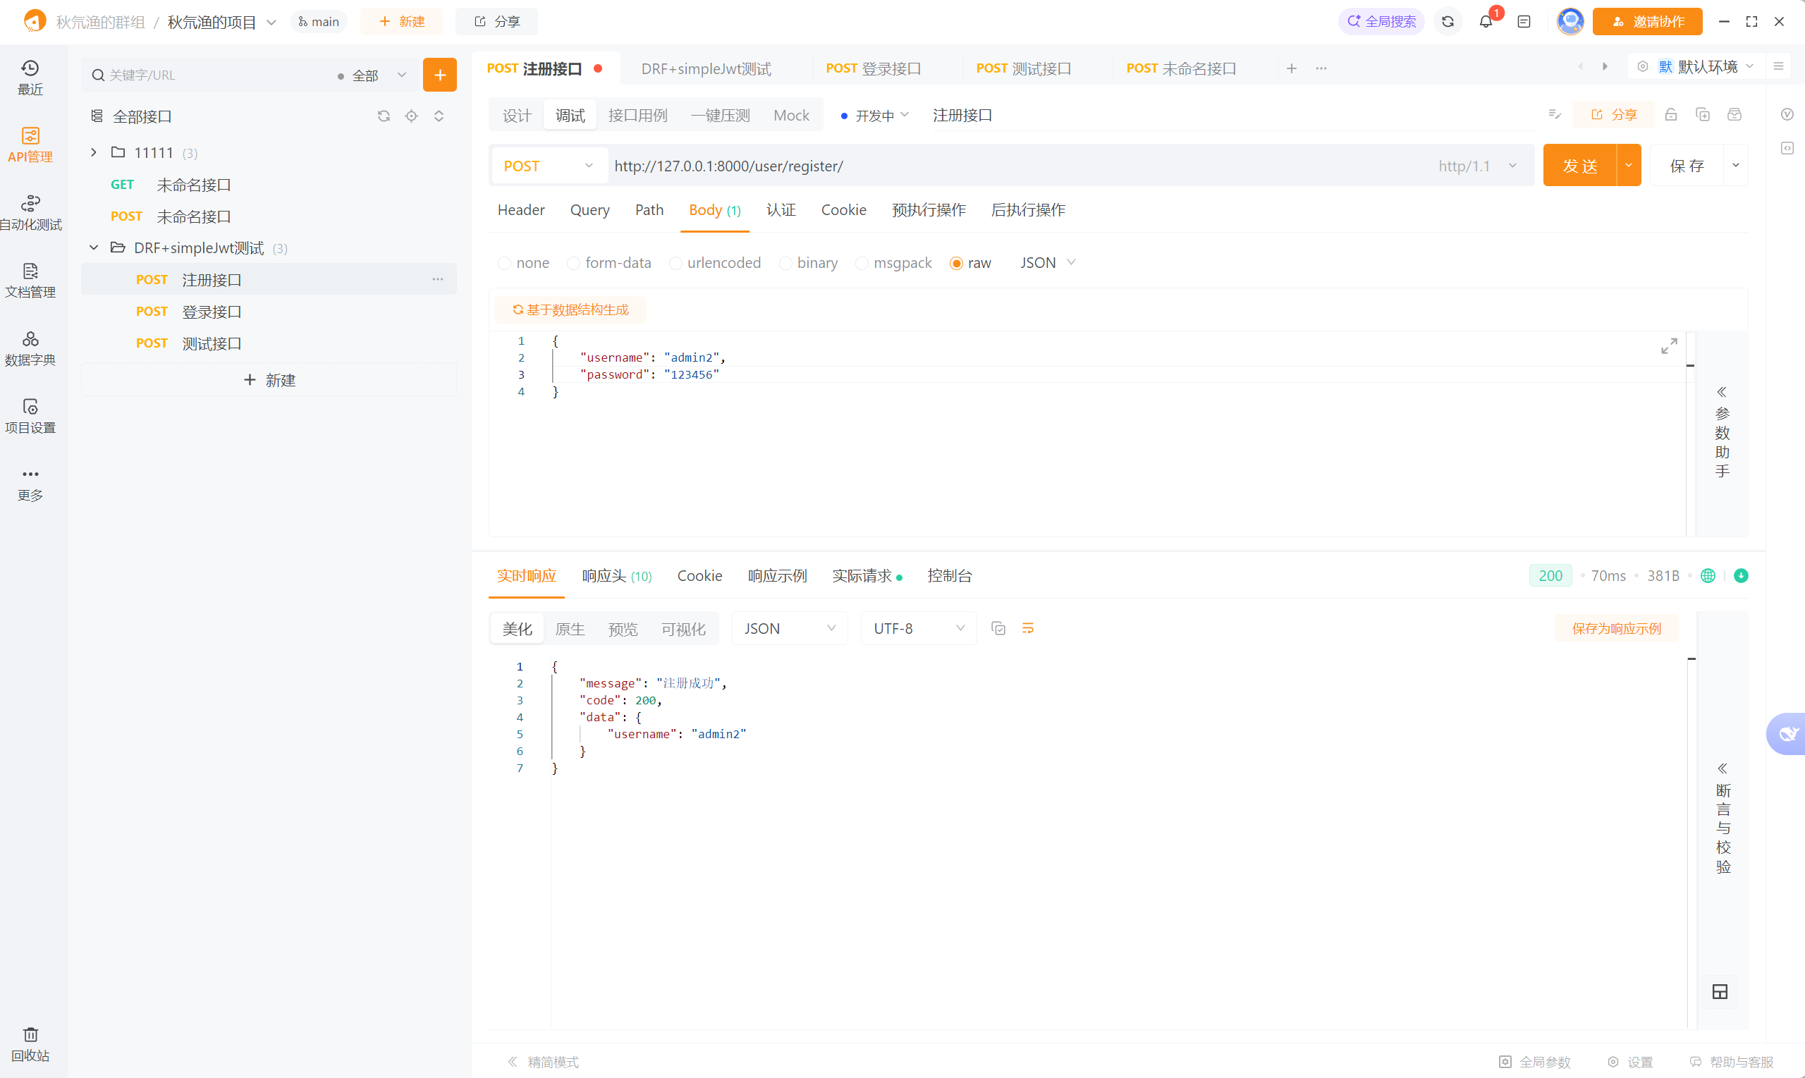This screenshot has height=1078, width=1805.
Task: Click the refresh sync icon in top bar
Action: coord(1447,22)
